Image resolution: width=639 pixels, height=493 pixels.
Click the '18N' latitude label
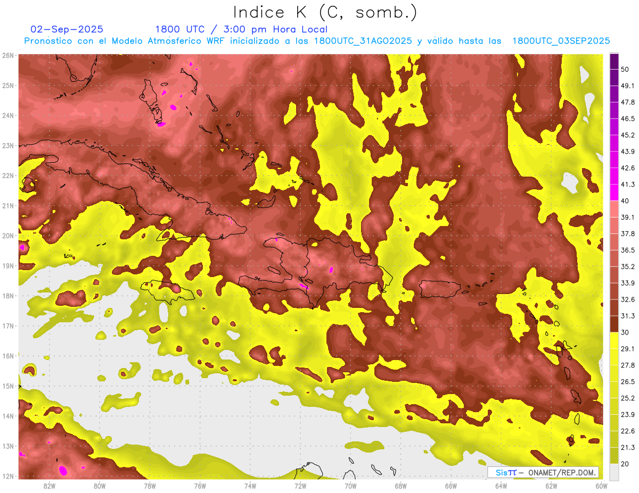(8, 296)
